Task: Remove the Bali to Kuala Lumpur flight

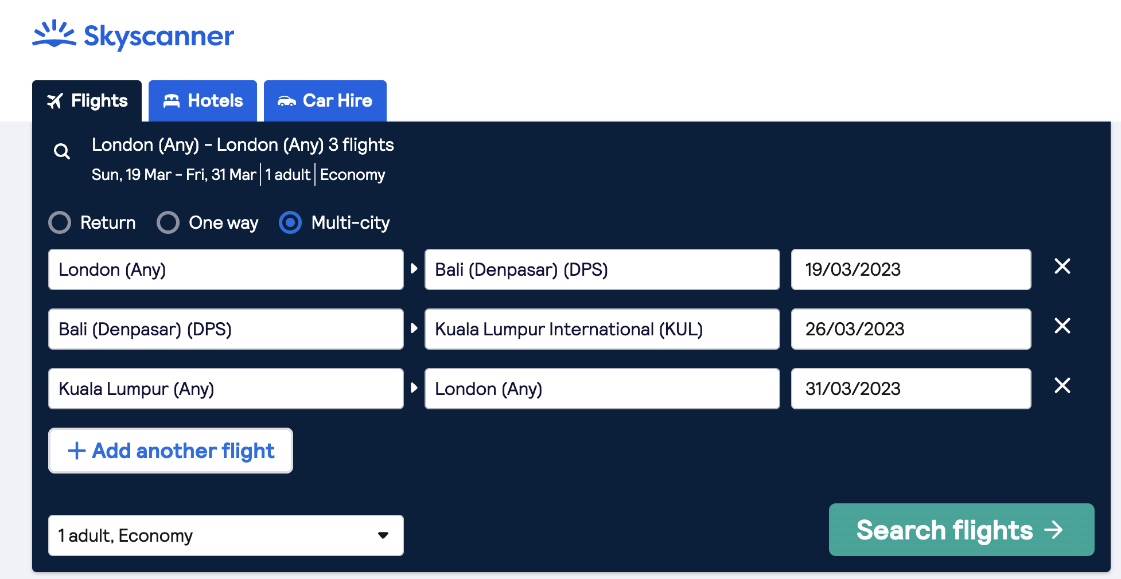Action: pos(1062,326)
